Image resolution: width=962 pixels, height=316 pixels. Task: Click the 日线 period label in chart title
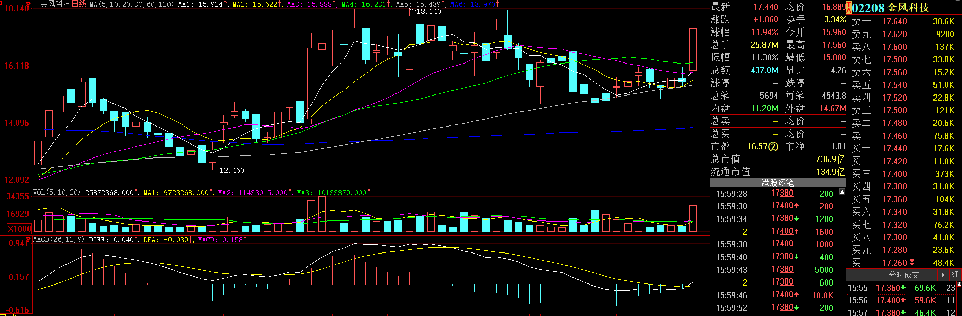[x=79, y=4]
